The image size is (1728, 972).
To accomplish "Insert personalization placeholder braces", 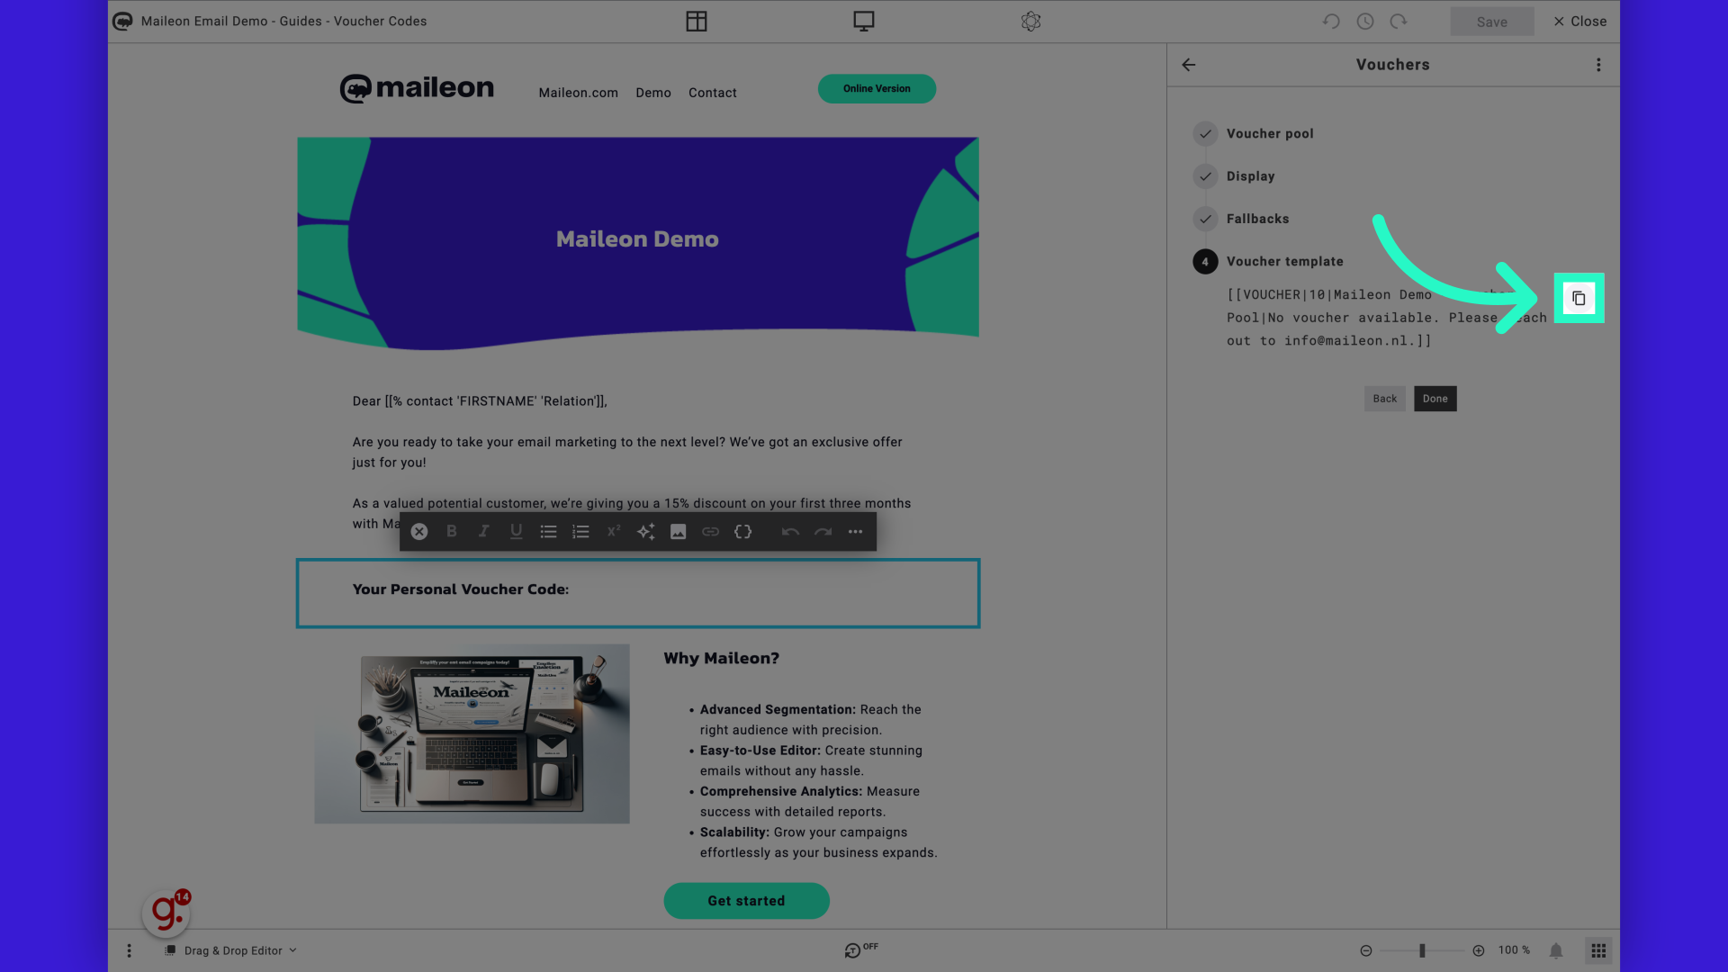I will [743, 532].
